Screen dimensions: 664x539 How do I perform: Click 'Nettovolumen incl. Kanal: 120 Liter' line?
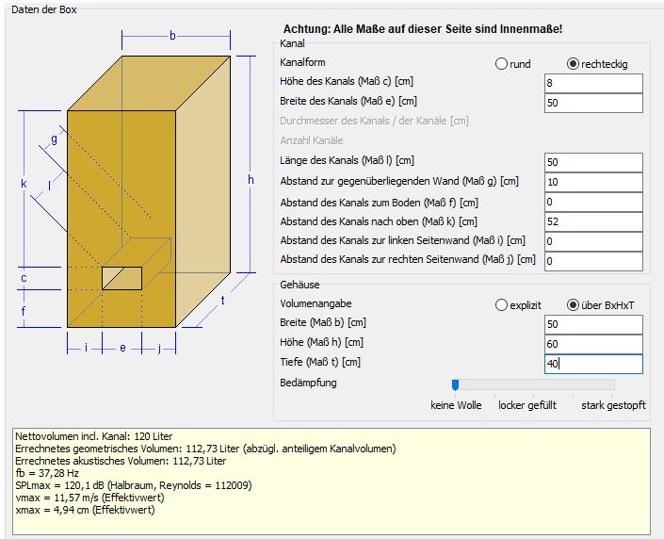[x=94, y=436]
